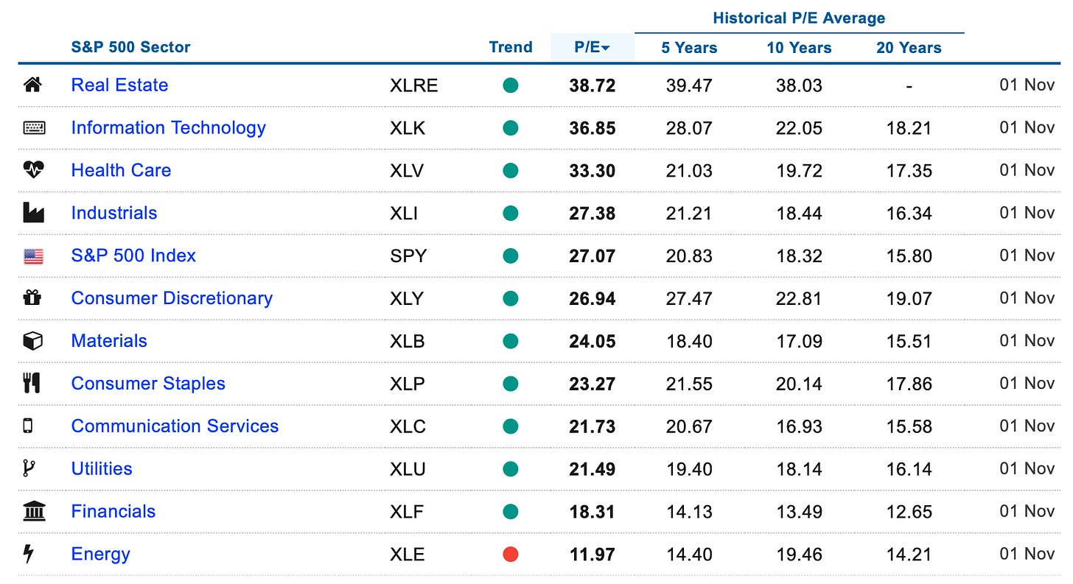Viewport: 1073px width, 584px height.
Task: Click the green trend dot for Industrials
Action: pos(511,214)
